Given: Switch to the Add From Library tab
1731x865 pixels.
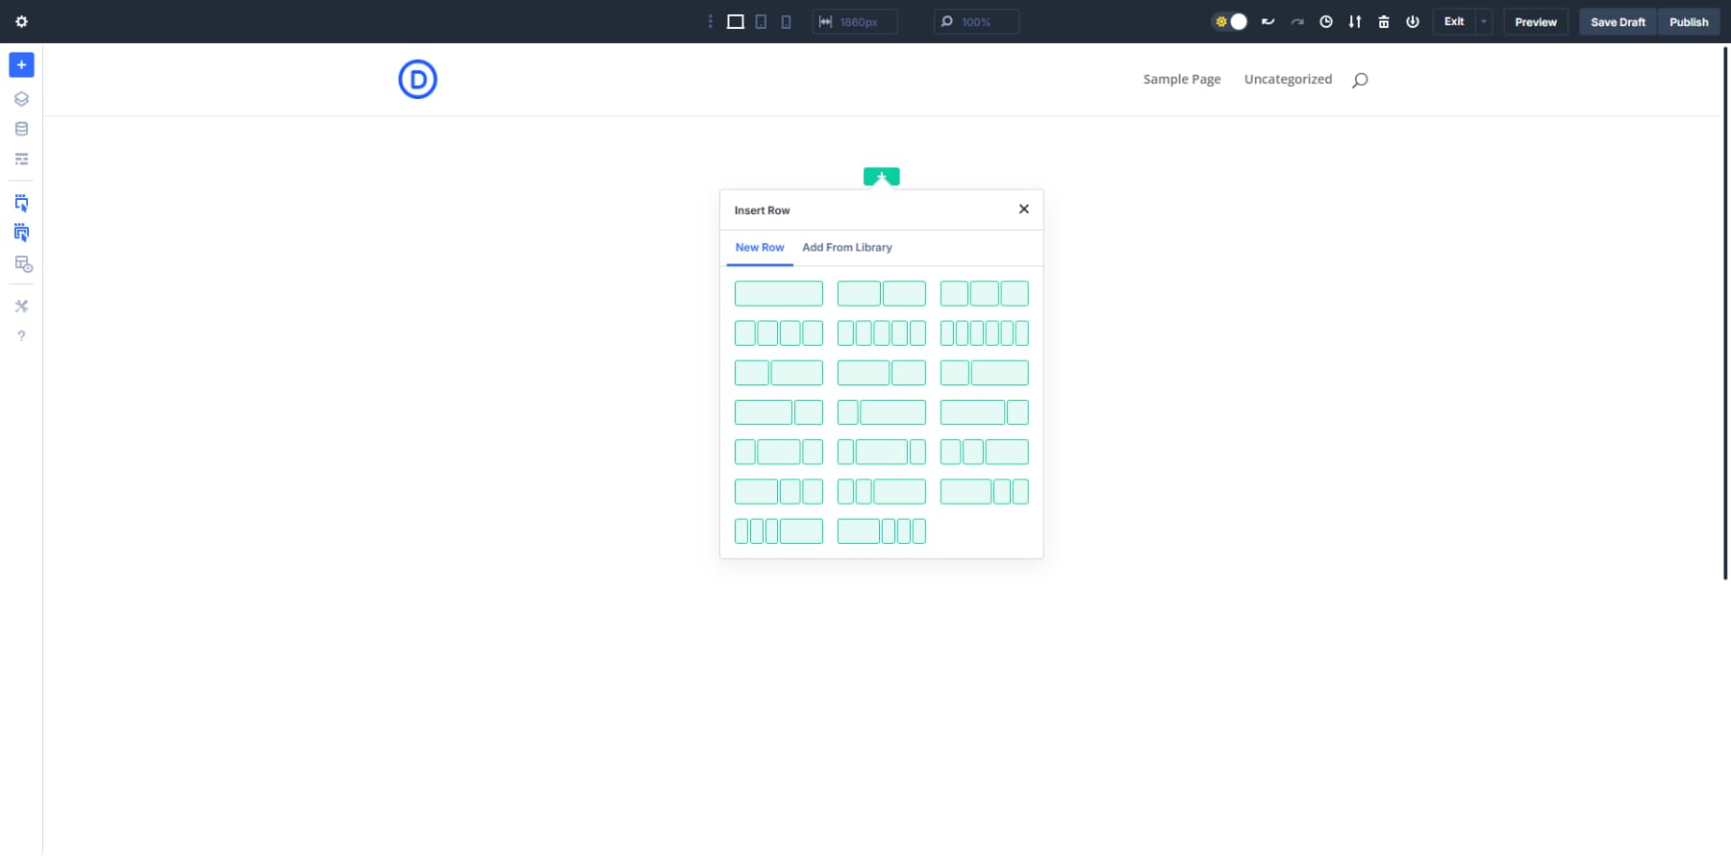Looking at the screenshot, I should point(847,247).
